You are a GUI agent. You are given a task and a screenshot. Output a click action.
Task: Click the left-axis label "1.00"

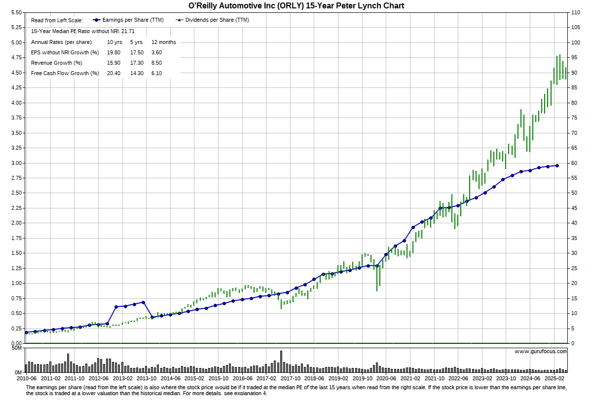pyautogui.click(x=16, y=283)
